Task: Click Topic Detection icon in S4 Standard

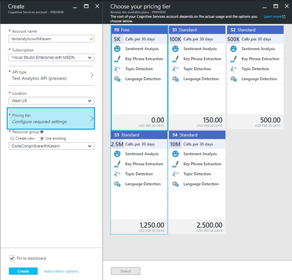Action: 175,174
